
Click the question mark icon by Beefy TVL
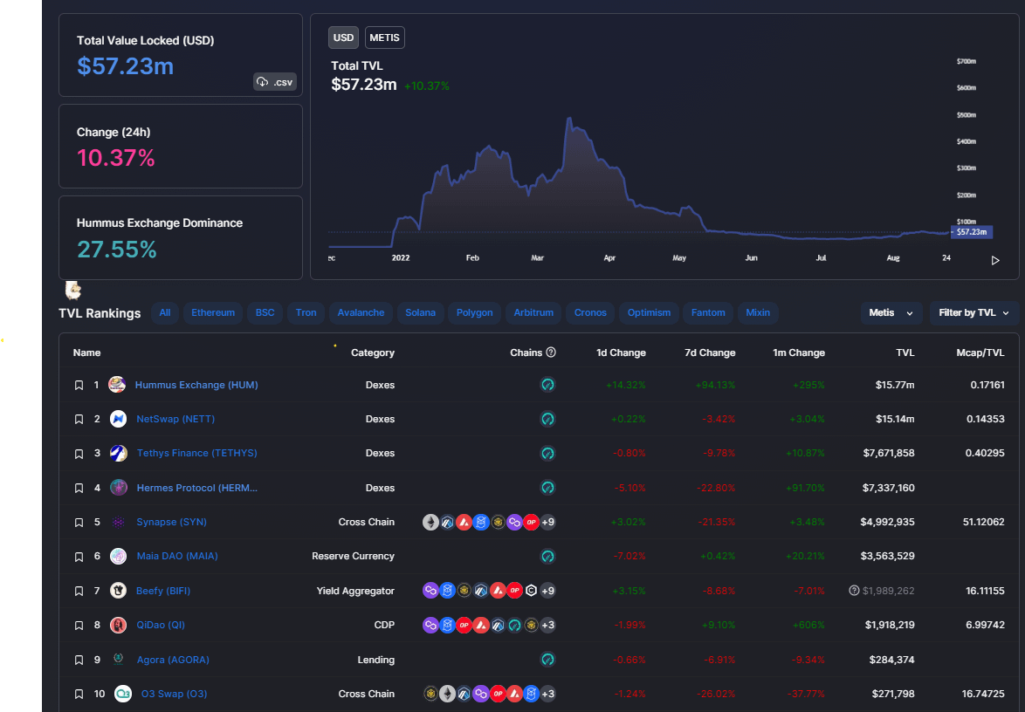854,591
